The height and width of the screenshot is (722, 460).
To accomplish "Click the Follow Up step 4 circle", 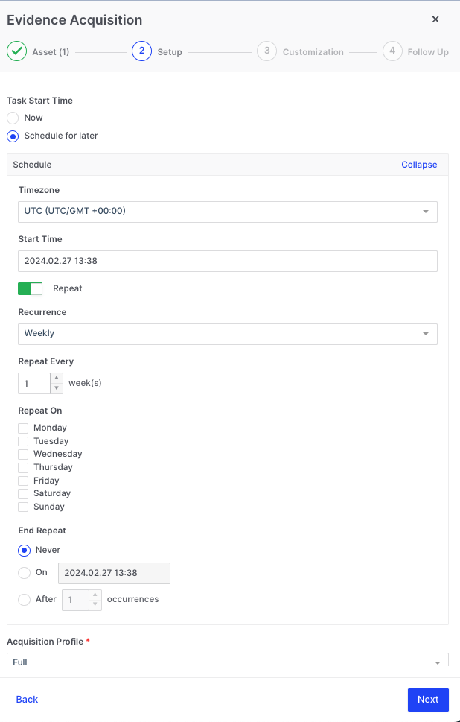I will click(x=392, y=51).
